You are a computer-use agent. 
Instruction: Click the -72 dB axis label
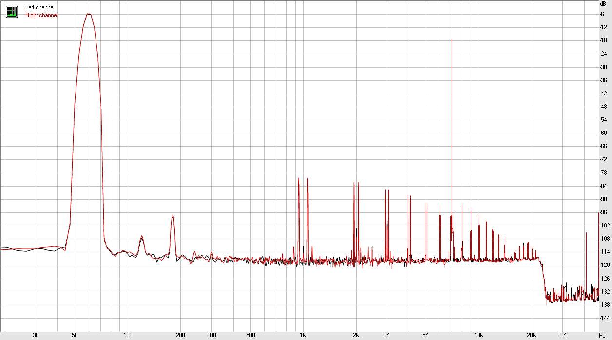coord(603,159)
